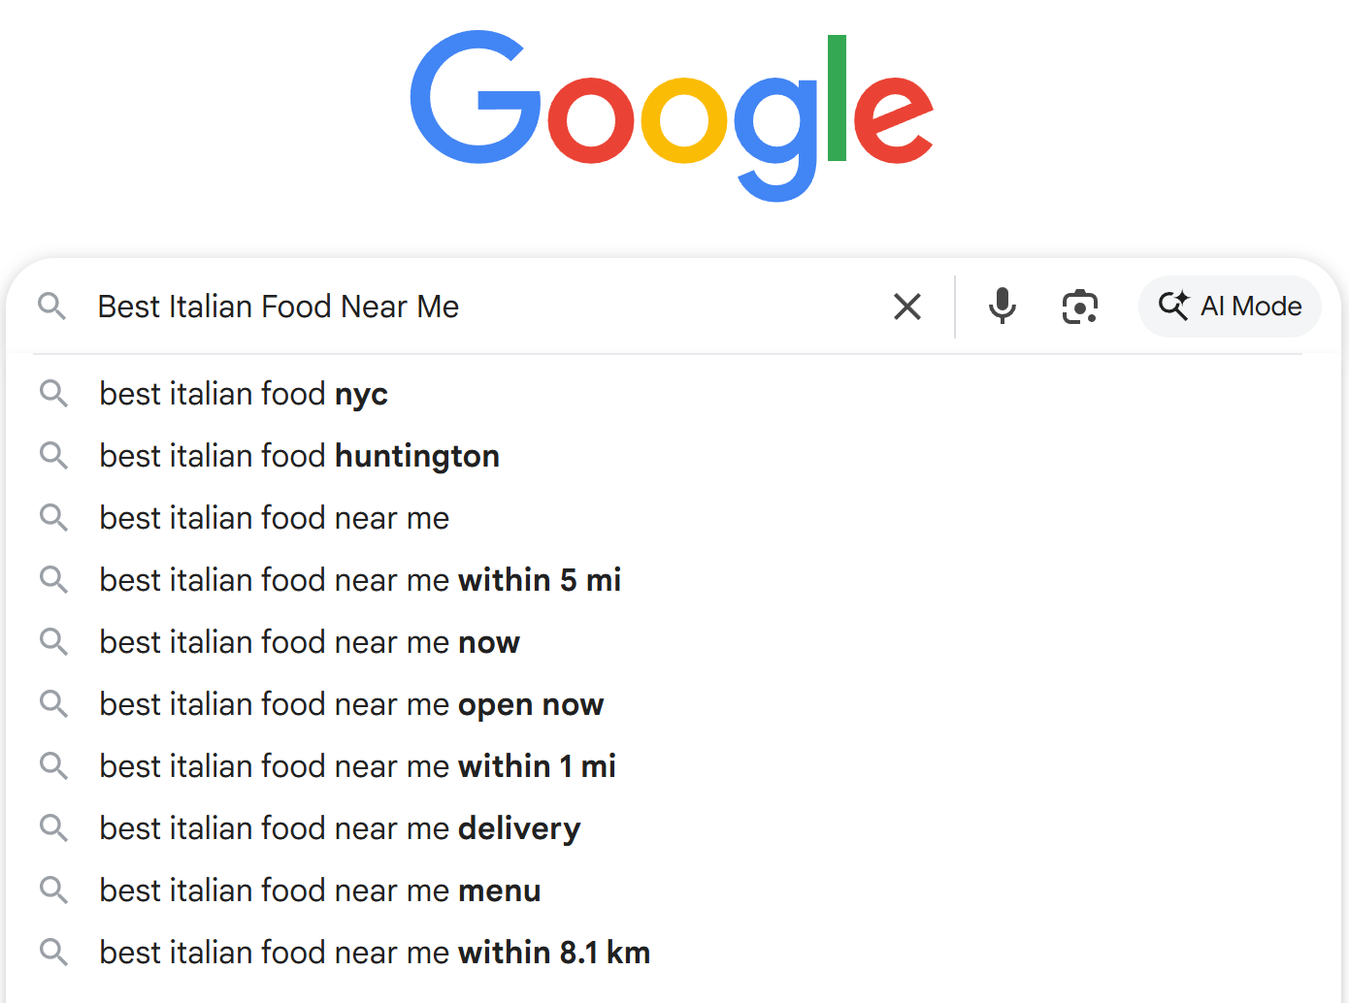1349x1003 pixels.
Task: Click the voice search microphone icon
Action: tap(1002, 307)
